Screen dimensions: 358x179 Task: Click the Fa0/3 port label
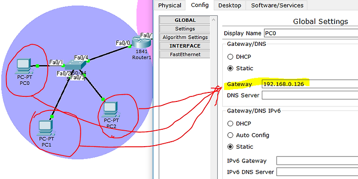tap(78, 78)
